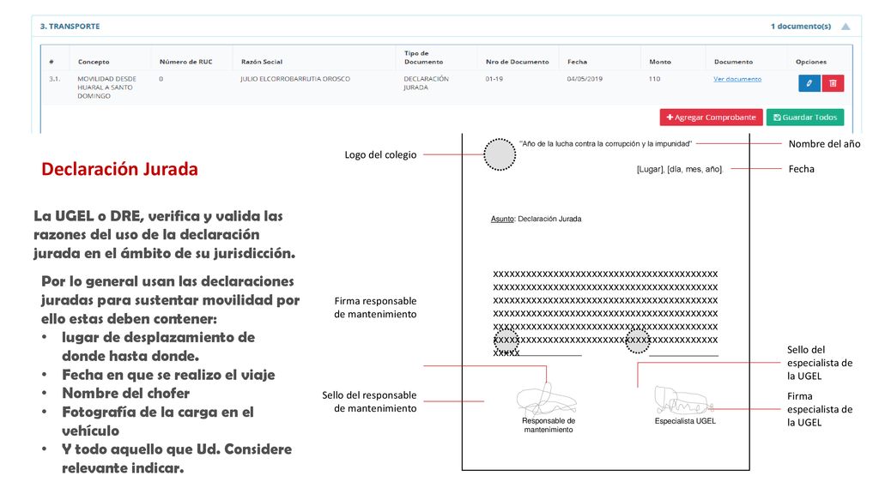Click the 'Especialista UGEL' signature caption

685,421
